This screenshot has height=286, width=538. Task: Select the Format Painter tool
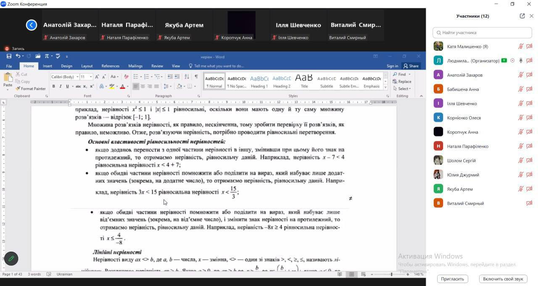point(31,88)
